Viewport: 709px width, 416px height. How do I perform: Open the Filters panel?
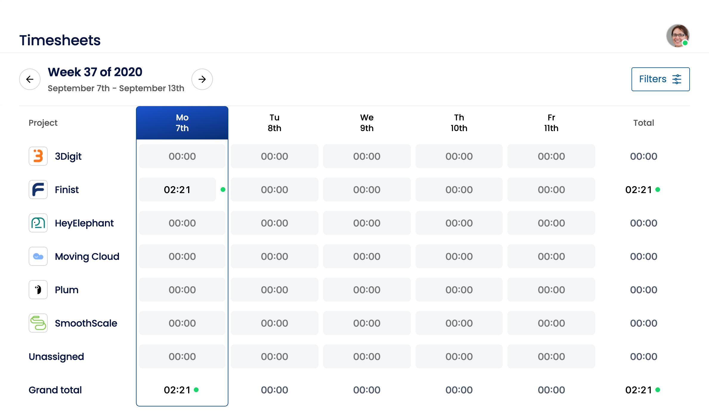(x=660, y=79)
